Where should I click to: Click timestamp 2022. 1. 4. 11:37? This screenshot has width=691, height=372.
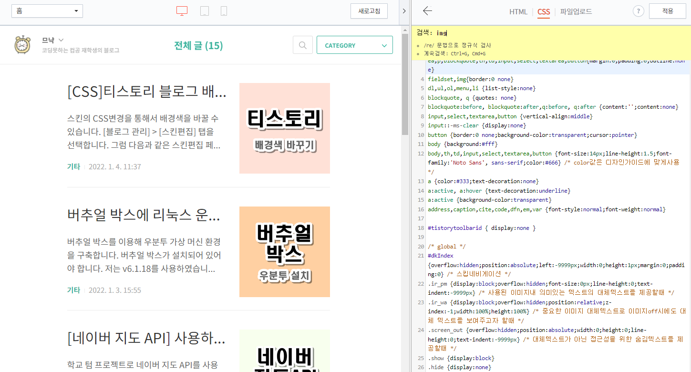click(x=114, y=167)
